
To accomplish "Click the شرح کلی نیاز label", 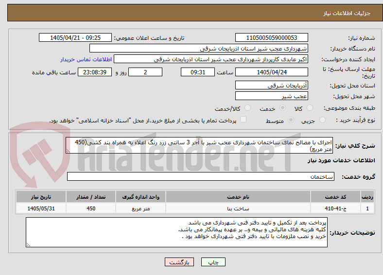I will click(x=355, y=146).
